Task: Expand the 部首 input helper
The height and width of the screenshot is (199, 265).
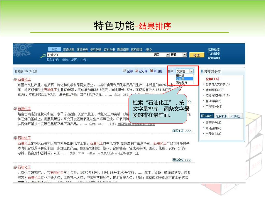Action: point(66,60)
